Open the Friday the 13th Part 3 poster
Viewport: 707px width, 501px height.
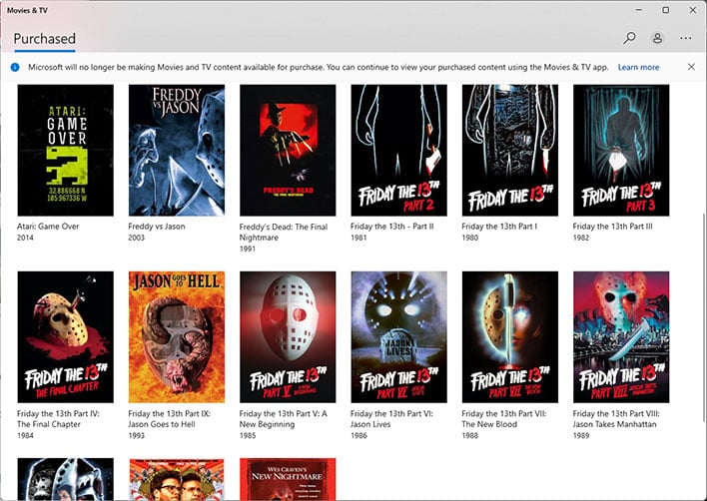621,150
